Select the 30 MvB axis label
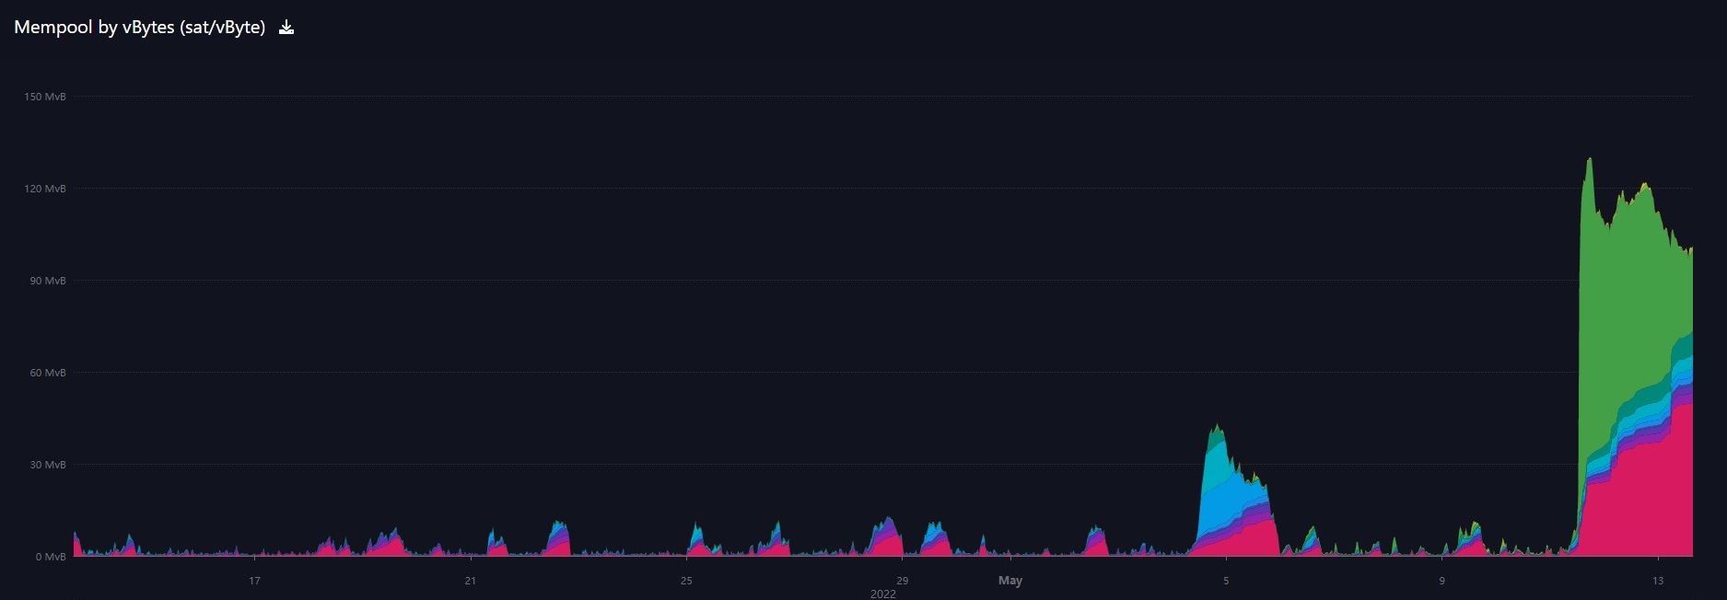Viewport: 1727px width, 600px height. [48, 465]
